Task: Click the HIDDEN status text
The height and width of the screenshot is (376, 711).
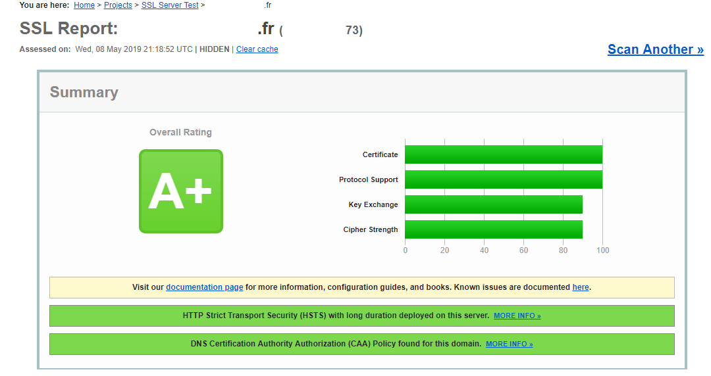Action: 214,49
